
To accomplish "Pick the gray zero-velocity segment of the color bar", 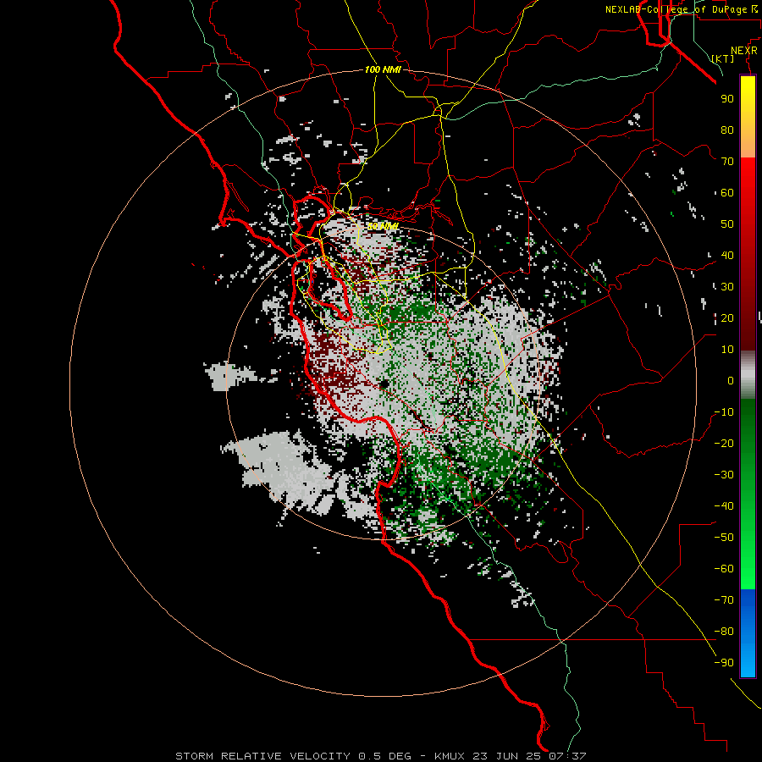I will tap(748, 375).
